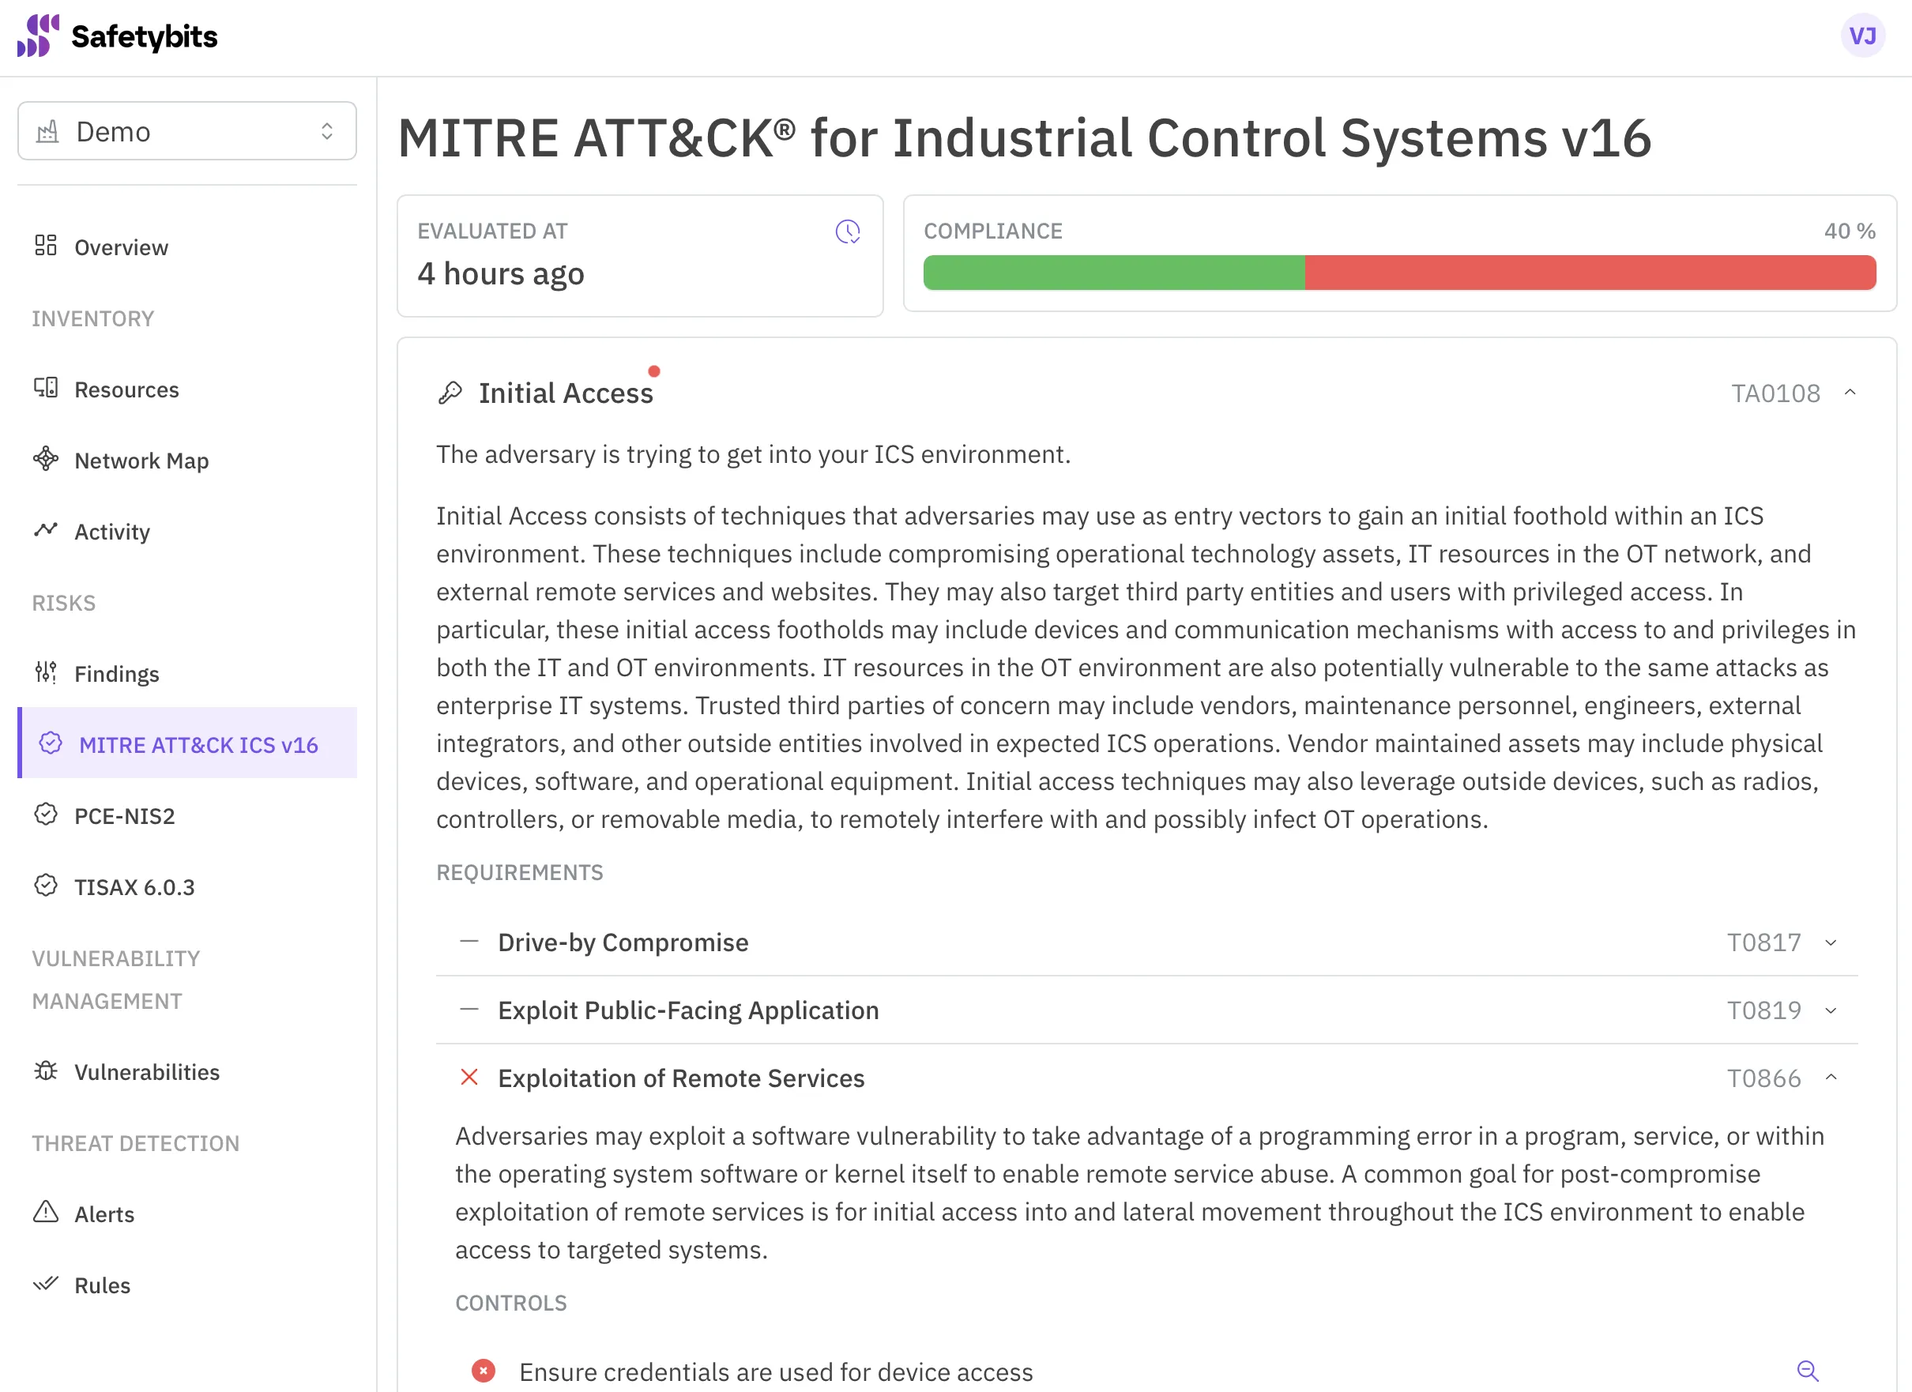Navigate to Network Map

[x=142, y=460]
